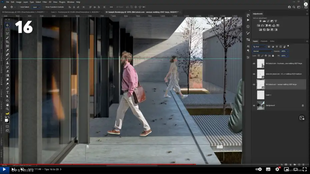Toggle the layer filter on/off switch
310x174 pixels.
pos(288,46)
